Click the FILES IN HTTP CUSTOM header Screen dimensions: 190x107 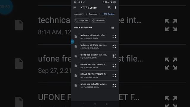83,28
